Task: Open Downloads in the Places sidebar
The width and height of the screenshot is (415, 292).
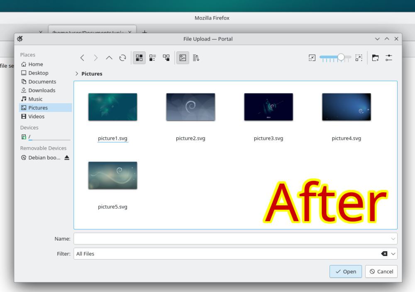Action: point(41,90)
